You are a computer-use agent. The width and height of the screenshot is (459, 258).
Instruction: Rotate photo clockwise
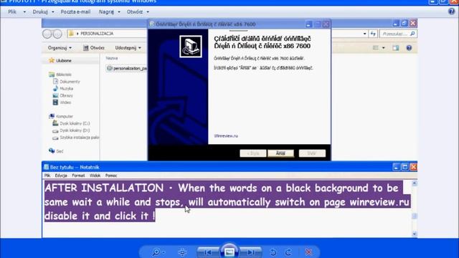click(x=288, y=252)
